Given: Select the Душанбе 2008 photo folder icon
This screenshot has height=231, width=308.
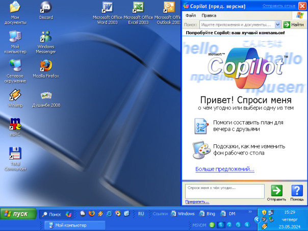Looking at the screenshot, I should point(46,99).
